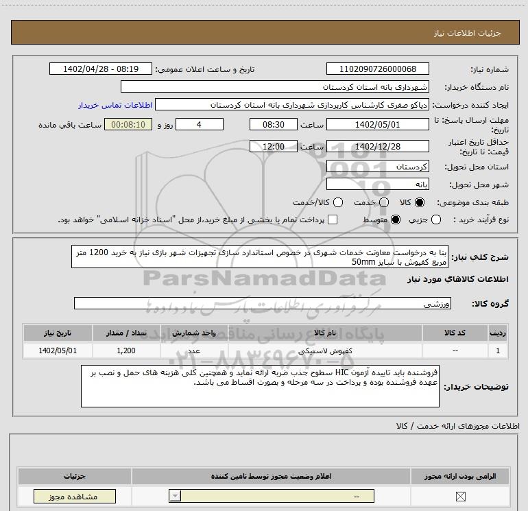Click the نام کالا column header
The image size is (528, 511).
coord(325,333)
